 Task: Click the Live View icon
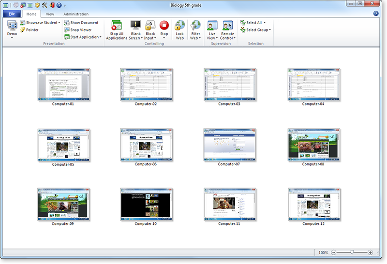pyautogui.click(x=212, y=26)
